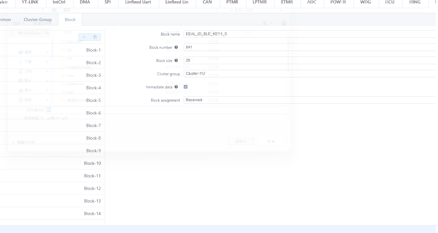Select the WDG module tab
The width and height of the screenshot is (438, 233).
click(366, 2)
